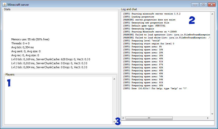Image resolution: width=218 pixels, height=129 pixels.
Task: Click Players list scroll up arrow
Action: [x=114, y=79]
